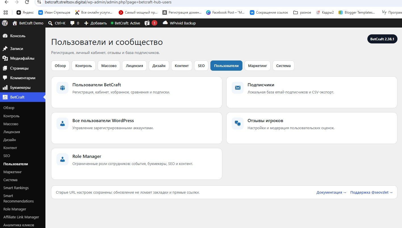This screenshot has width=402, height=228.
Task: Click the Отзывы игроков chat icon
Action: click(x=238, y=124)
